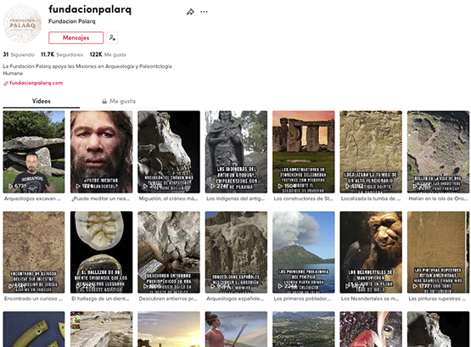471x347 pixels.
Task: View the 11.7K Seguidores list
Action: click(62, 54)
